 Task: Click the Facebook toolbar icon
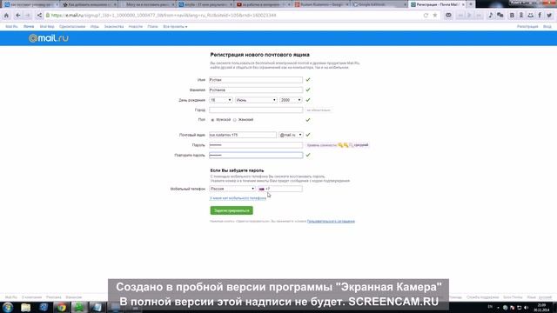[x=540, y=16]
